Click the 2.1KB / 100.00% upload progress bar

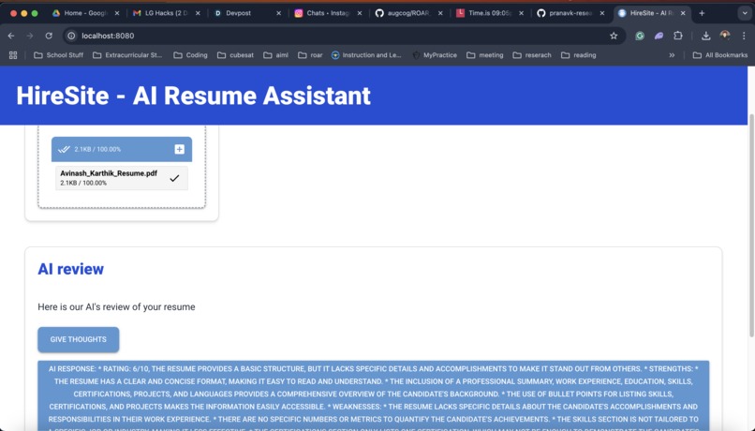tap(122, 149)
